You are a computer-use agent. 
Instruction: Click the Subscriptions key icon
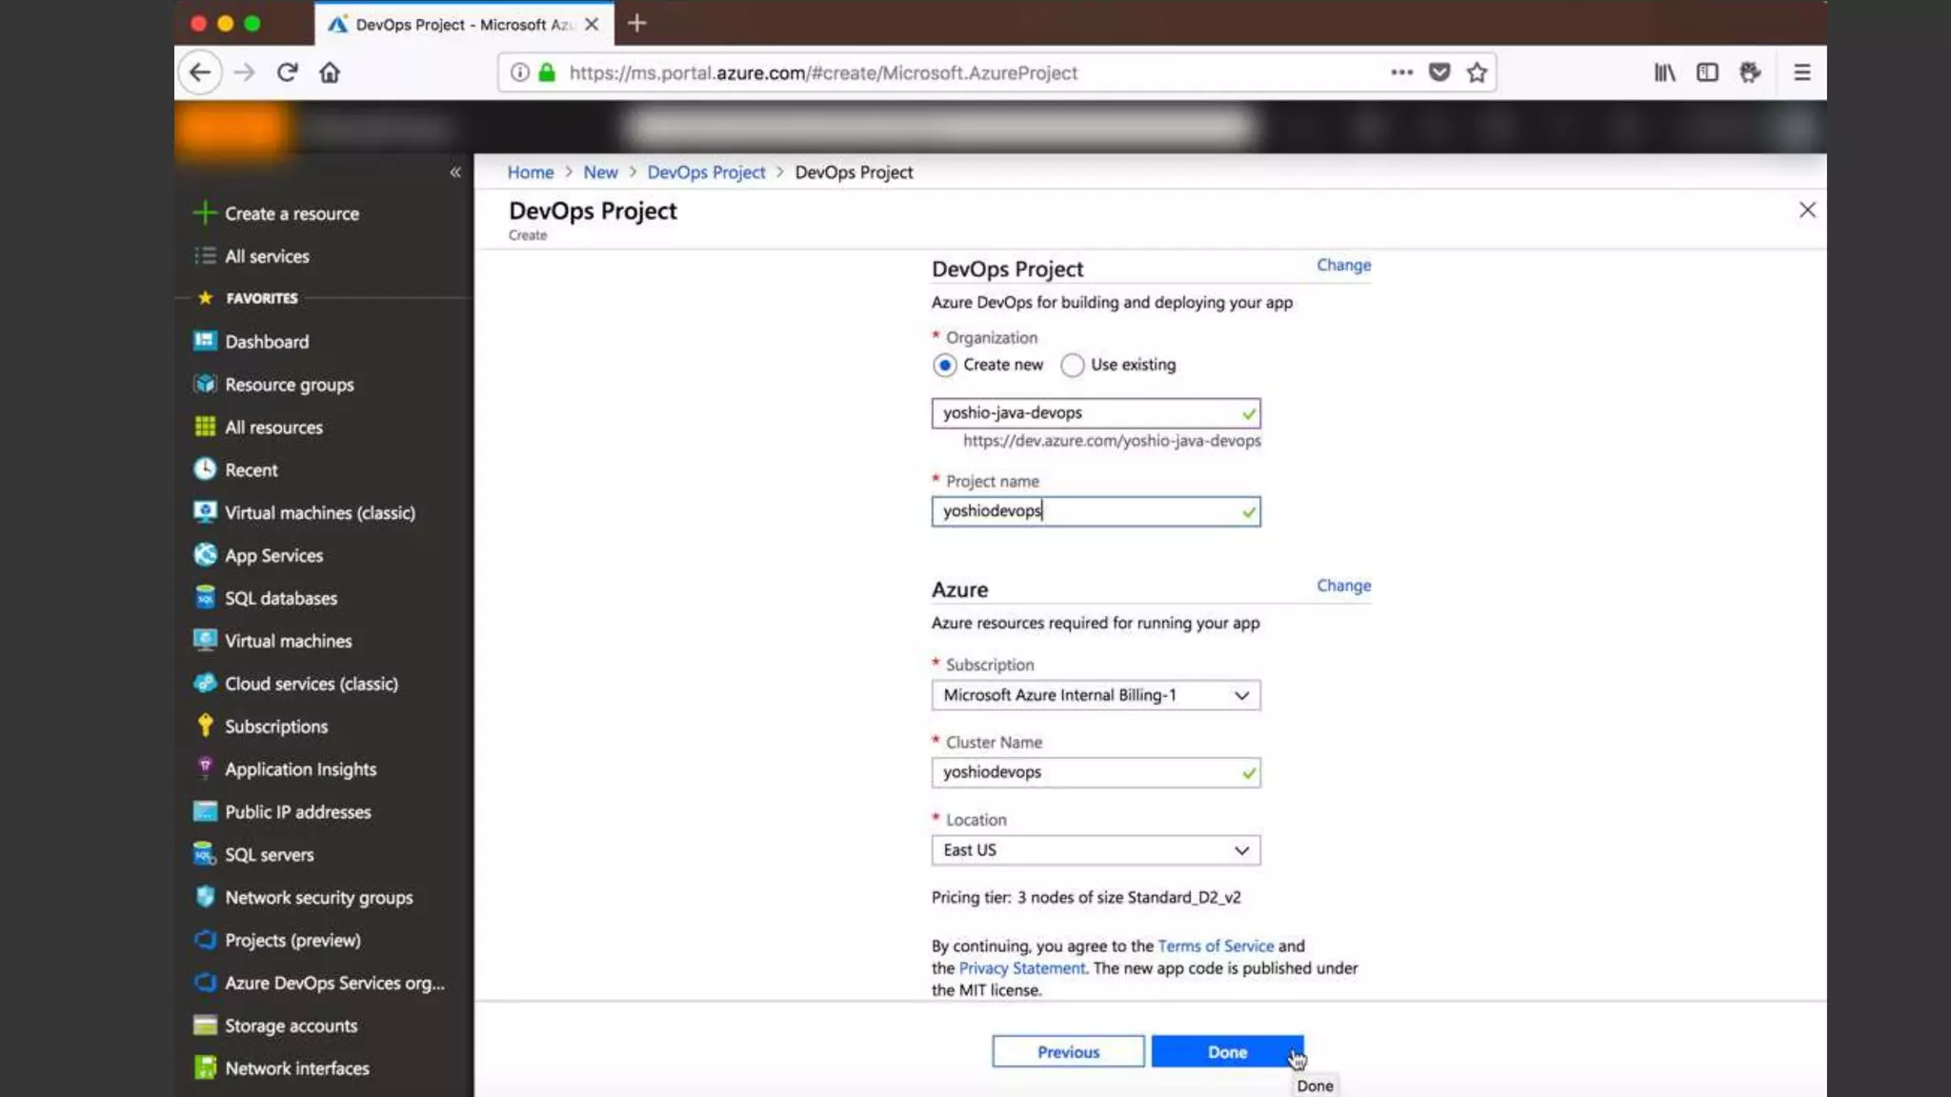tap(205, 726)
